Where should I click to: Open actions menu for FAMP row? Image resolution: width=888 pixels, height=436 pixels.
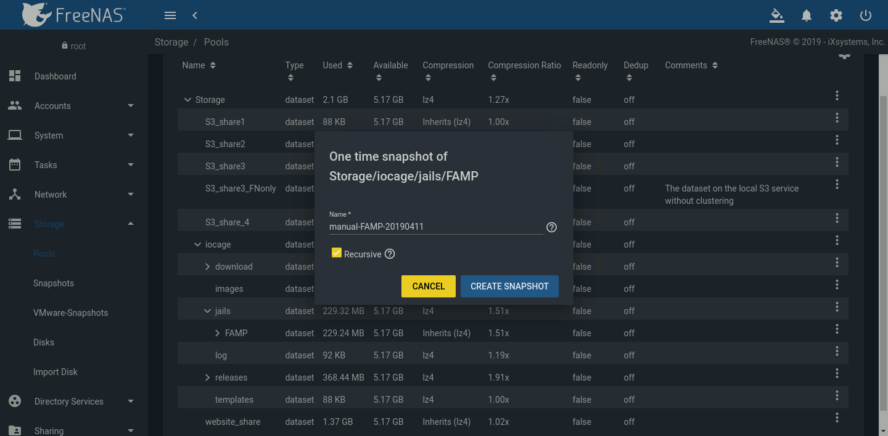point(837,329)
